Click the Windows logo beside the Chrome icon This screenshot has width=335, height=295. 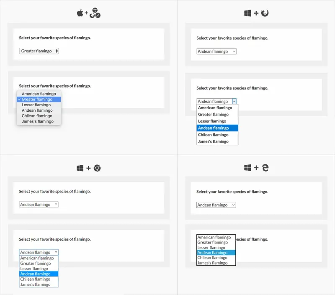point(80,168)
